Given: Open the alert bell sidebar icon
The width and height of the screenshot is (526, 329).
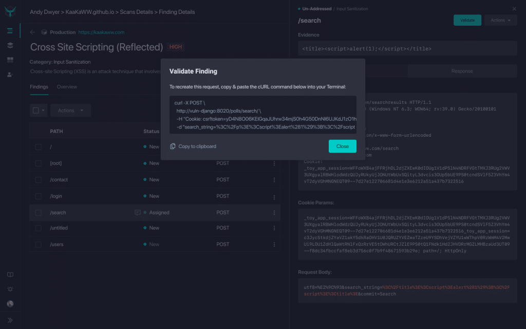Looking at the screenshot, I should pos(10,289).
